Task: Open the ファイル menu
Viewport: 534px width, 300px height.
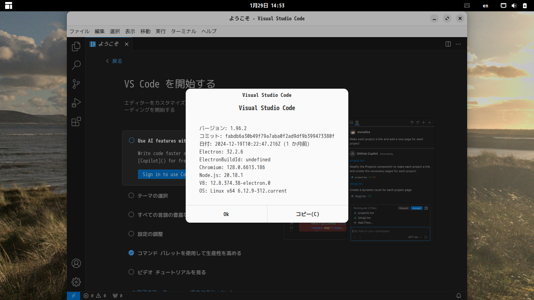Action: click(x=79, y=31)
